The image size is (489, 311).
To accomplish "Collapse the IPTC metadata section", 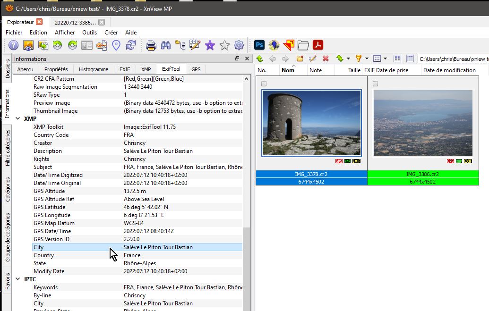I will pyautogui.click(x=18, y=279).
